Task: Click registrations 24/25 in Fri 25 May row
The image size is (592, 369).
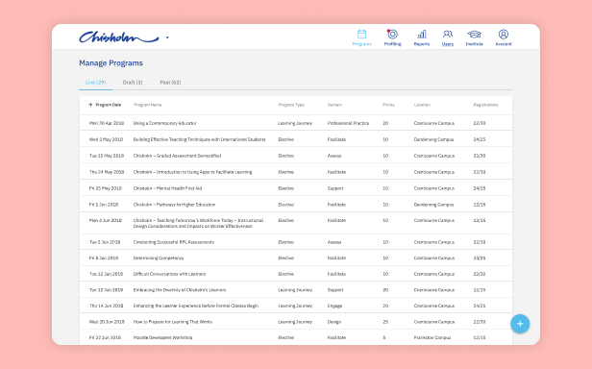Action: (480, 188)
